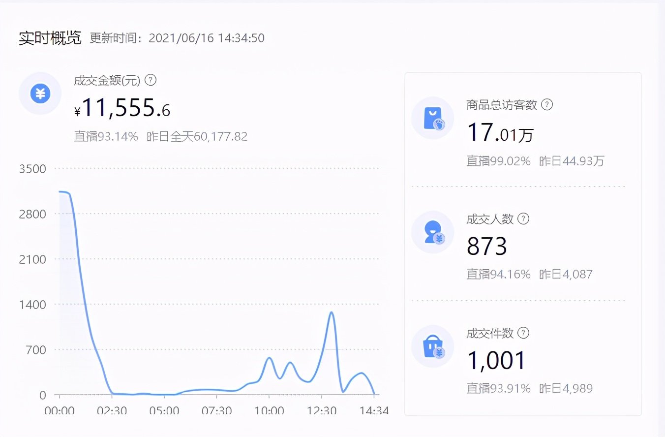Open the help tooltip for 成交人数
The width and height of the screenshot is (665, 437).
[x=524, y=219]
